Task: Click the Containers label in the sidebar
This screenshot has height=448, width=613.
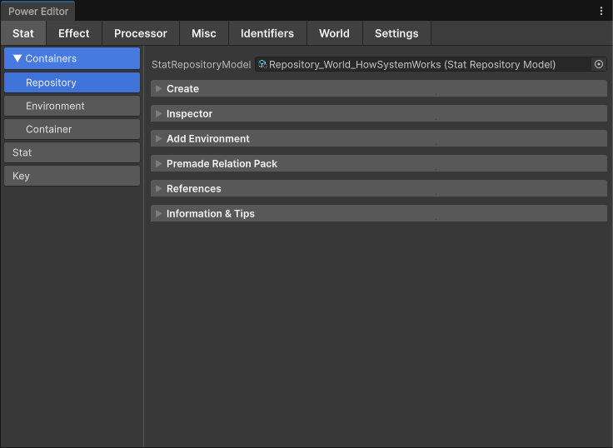Action: click(51, 58)
